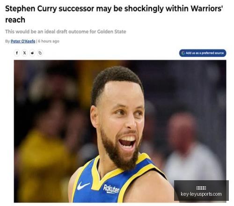Click the placeholder glyphs in the watermark box
234x206 pixels.
point(201,188)
